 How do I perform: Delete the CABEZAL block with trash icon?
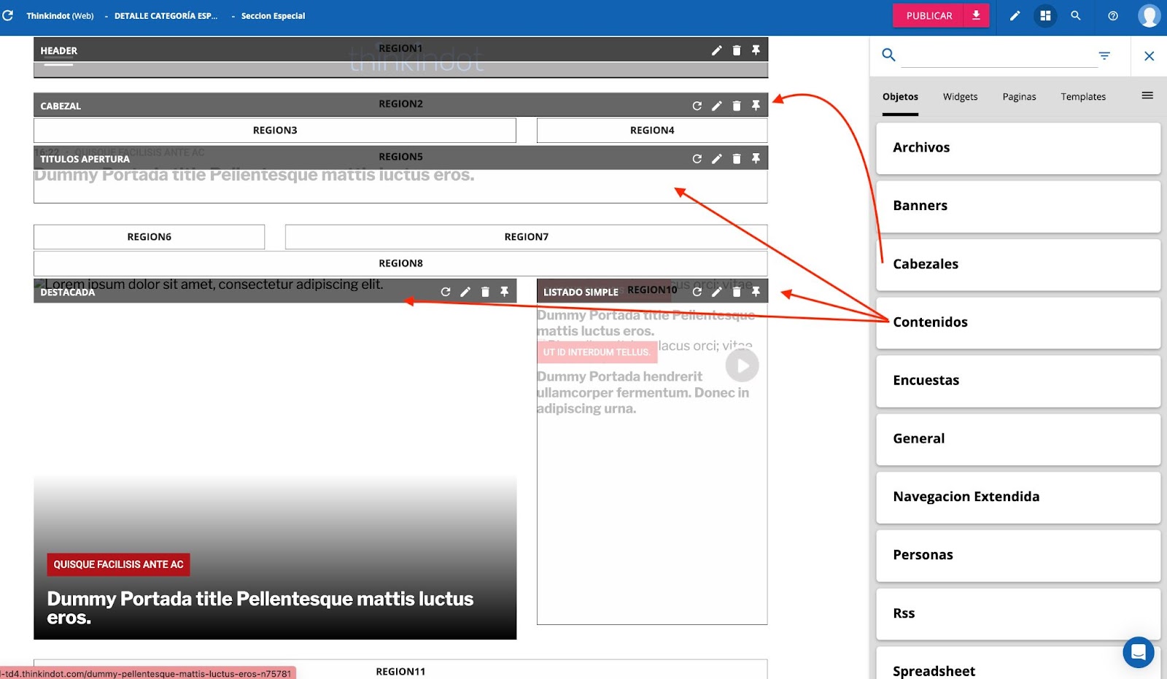point(737,106)
